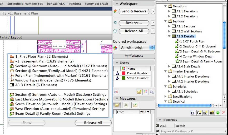The height and width of the screenshot is (135, 228).
Task: Expand the Specifications folder
Action: click(165, 96)
